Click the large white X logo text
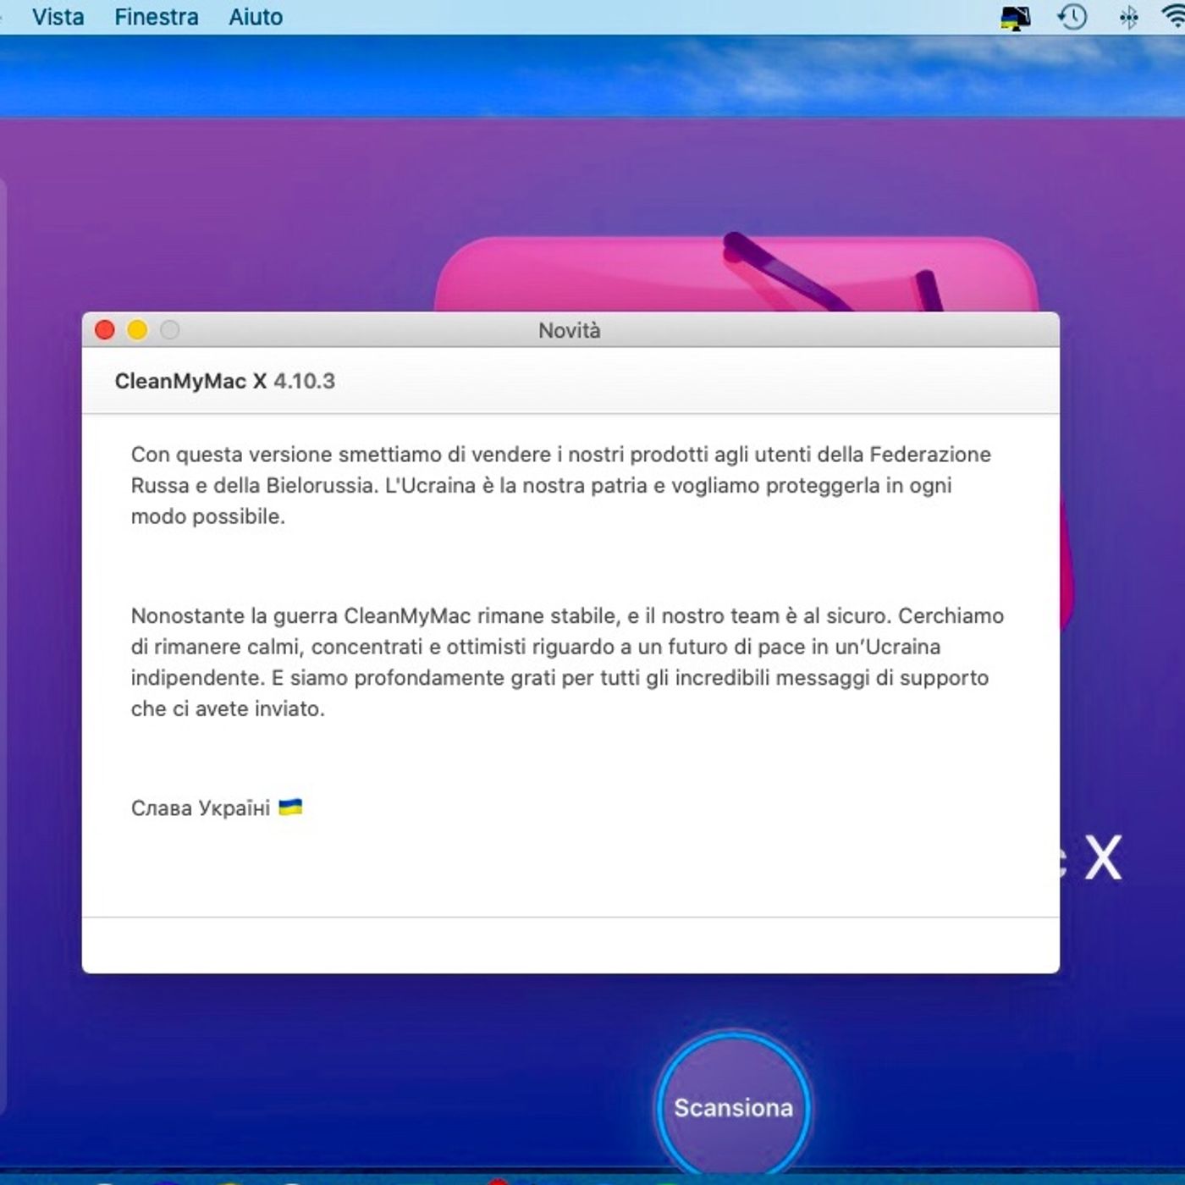 coord(1103,858)
